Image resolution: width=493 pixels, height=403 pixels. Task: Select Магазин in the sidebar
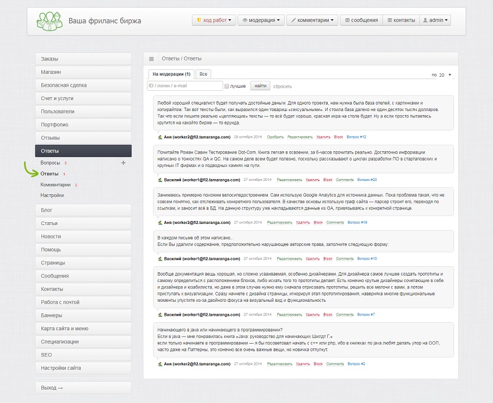[x=83, y=72]
